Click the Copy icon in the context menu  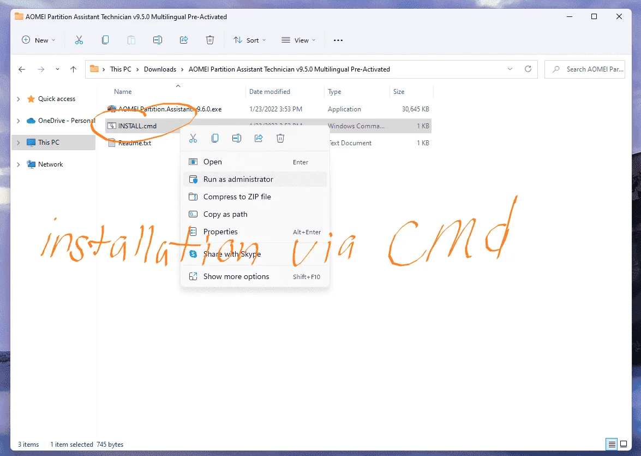click(x=214, y=138)
